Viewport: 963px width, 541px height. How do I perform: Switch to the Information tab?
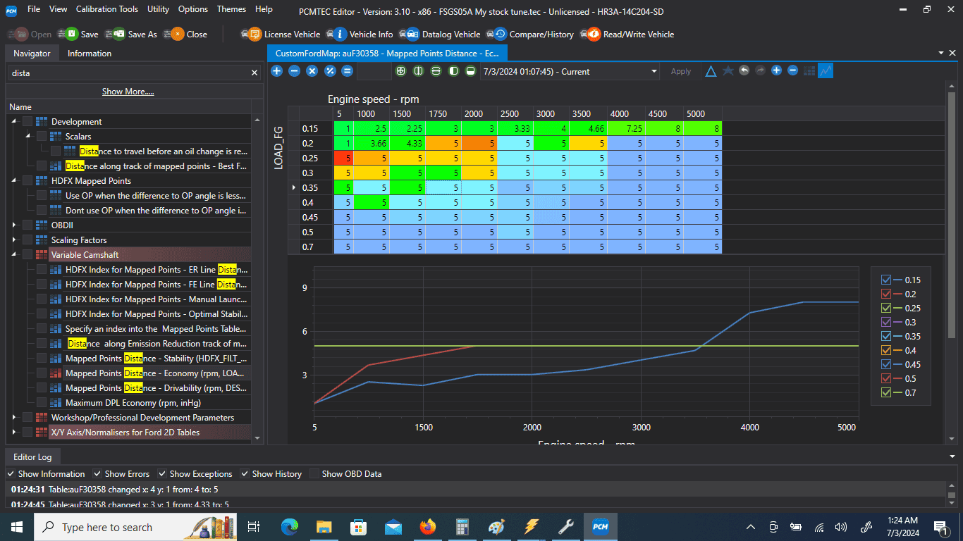(x=90, y=54)
